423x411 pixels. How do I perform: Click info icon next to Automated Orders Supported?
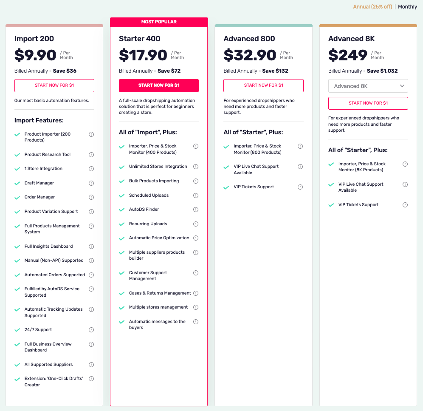[x=91, y=275]
